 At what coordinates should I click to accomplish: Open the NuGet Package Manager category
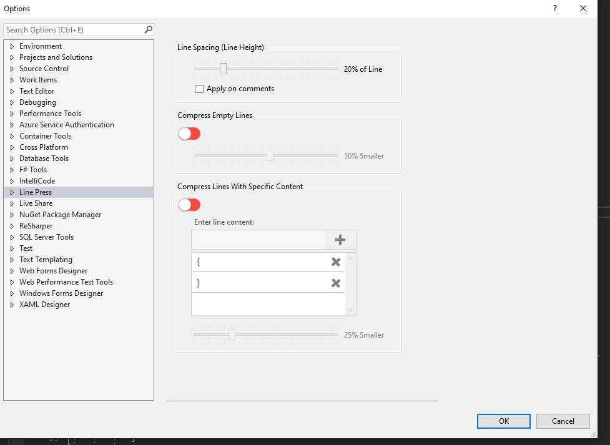point(60,215)
